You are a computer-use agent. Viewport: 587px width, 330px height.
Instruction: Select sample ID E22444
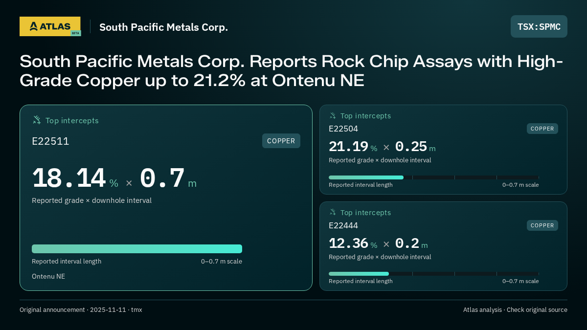pos(343,225)
